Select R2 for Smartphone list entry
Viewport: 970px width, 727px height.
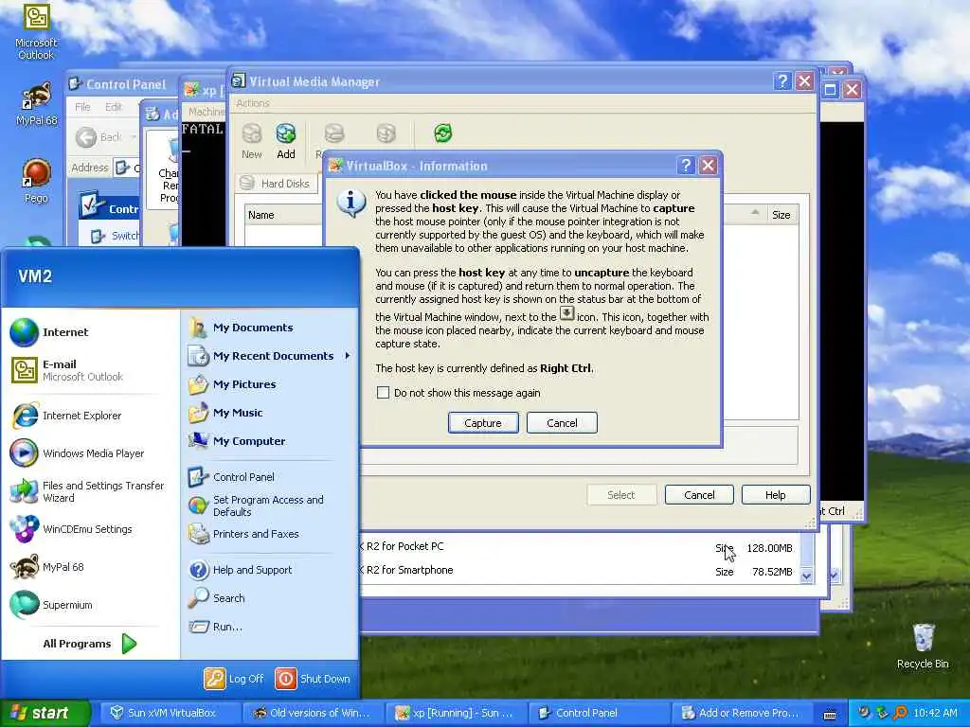pos(581,571)
